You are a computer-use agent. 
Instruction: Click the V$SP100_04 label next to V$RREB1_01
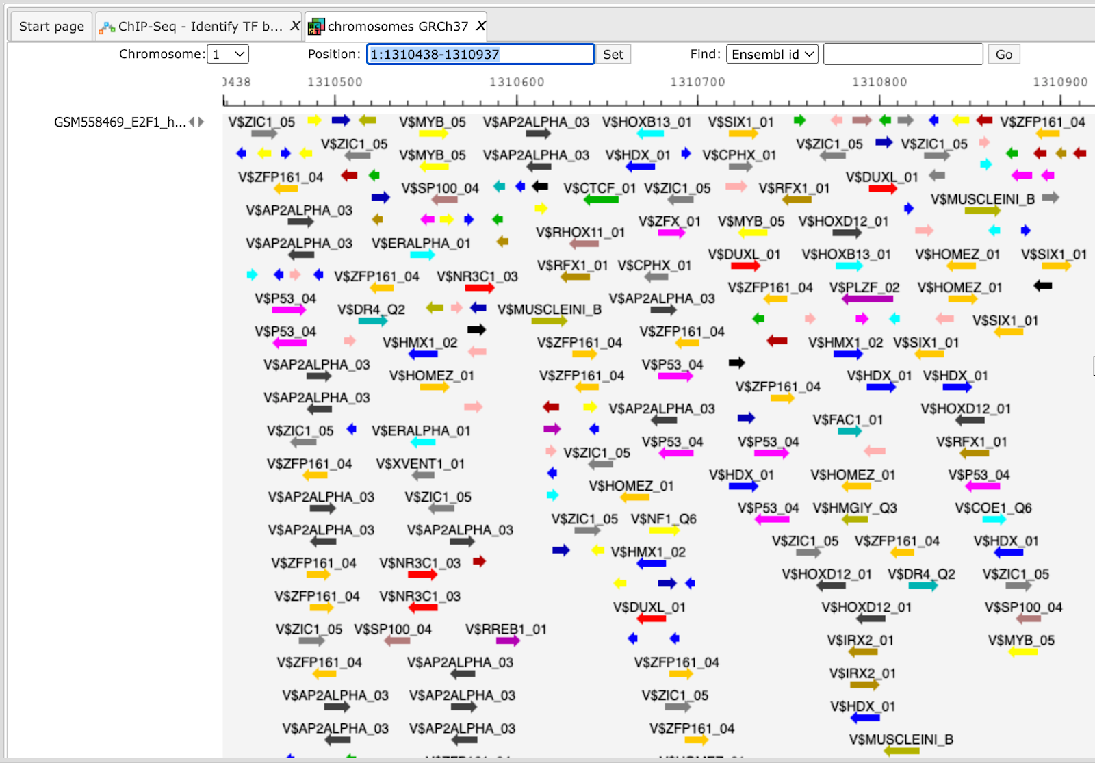click(x=393, y=629)
